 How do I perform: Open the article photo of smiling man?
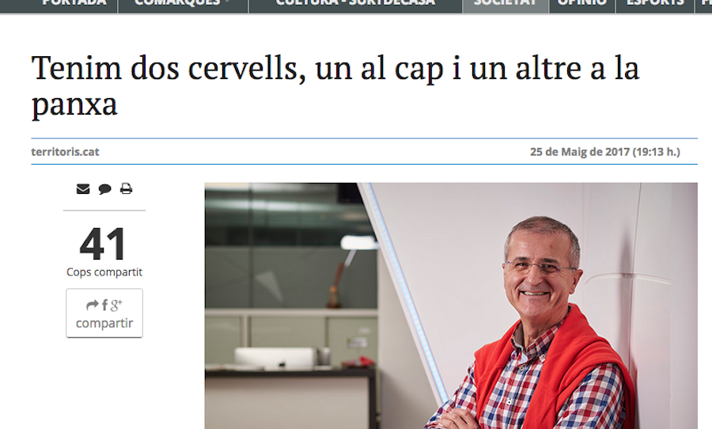click(451, 306)
